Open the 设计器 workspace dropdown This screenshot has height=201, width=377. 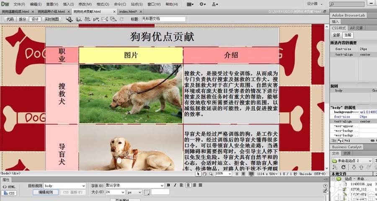point(315,4)
